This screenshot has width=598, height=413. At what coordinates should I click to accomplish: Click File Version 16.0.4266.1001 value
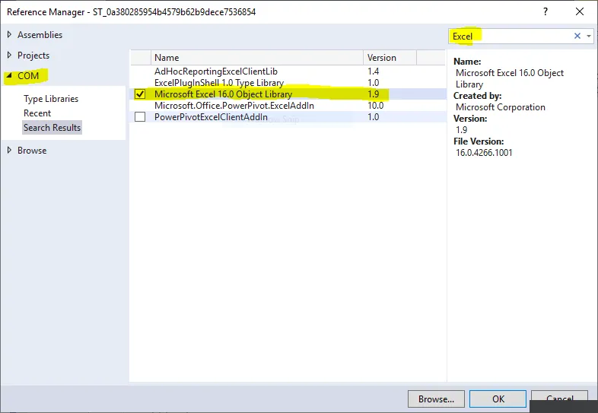[x=484, y=153]
